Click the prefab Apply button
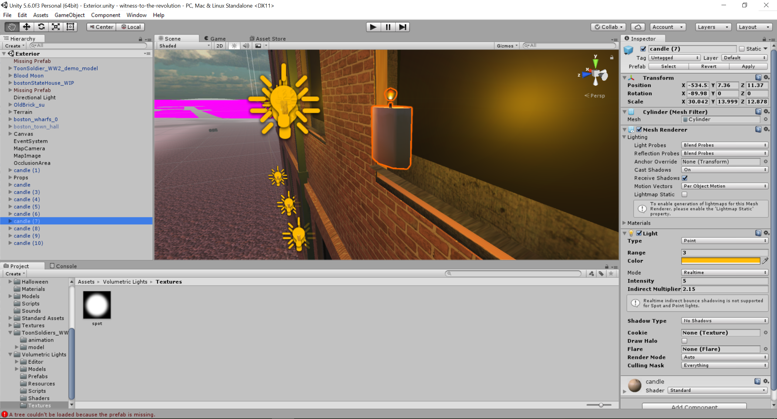The height and width of the screenshot is (419, 777). pyautogui.click(x=748, y=66)
